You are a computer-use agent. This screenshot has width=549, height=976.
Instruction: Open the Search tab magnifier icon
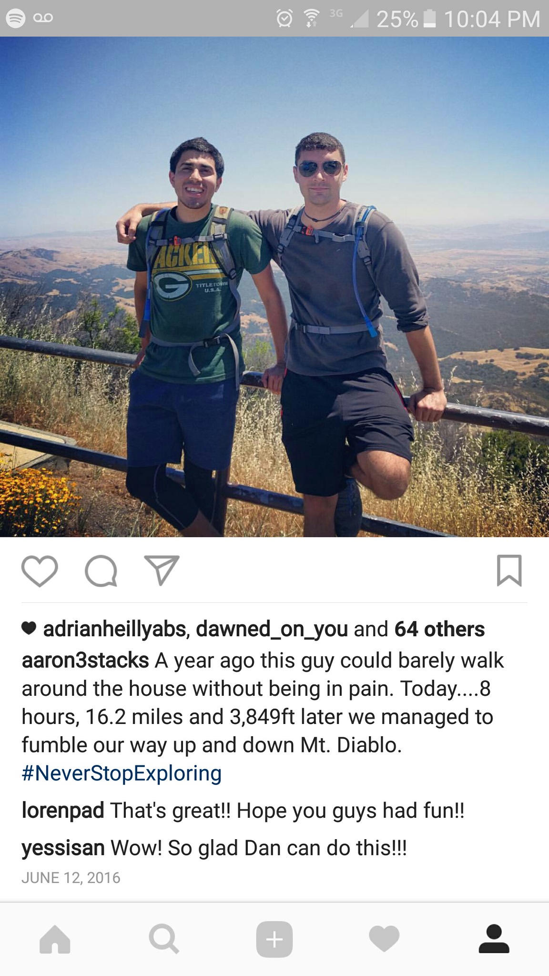click(164, 939)
